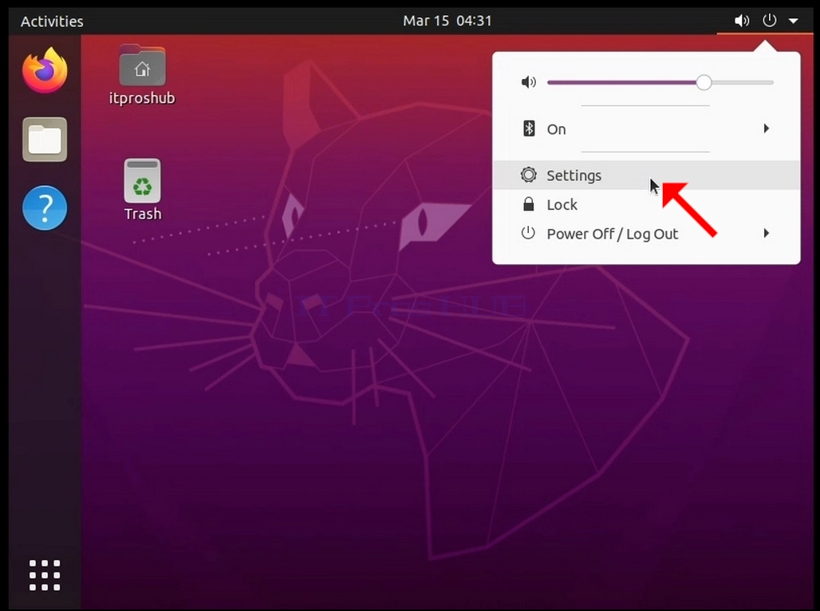Expand the Bluetooth On submenu arrow
The width and height of the screenshot is (820, 611).
[x=766, y=128]
